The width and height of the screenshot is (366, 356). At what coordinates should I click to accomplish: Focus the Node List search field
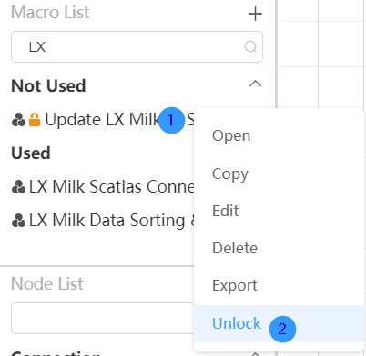click(103, 318)
